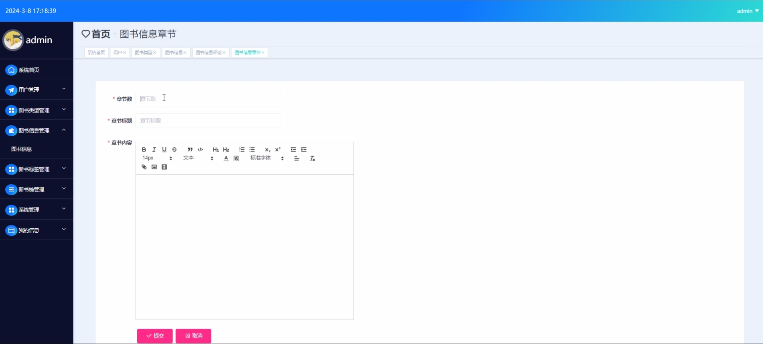Image resolution: width=763 pixels, height=344 pixels.
Task: Toggle bold formatting in editor
Action: point(144,149)
